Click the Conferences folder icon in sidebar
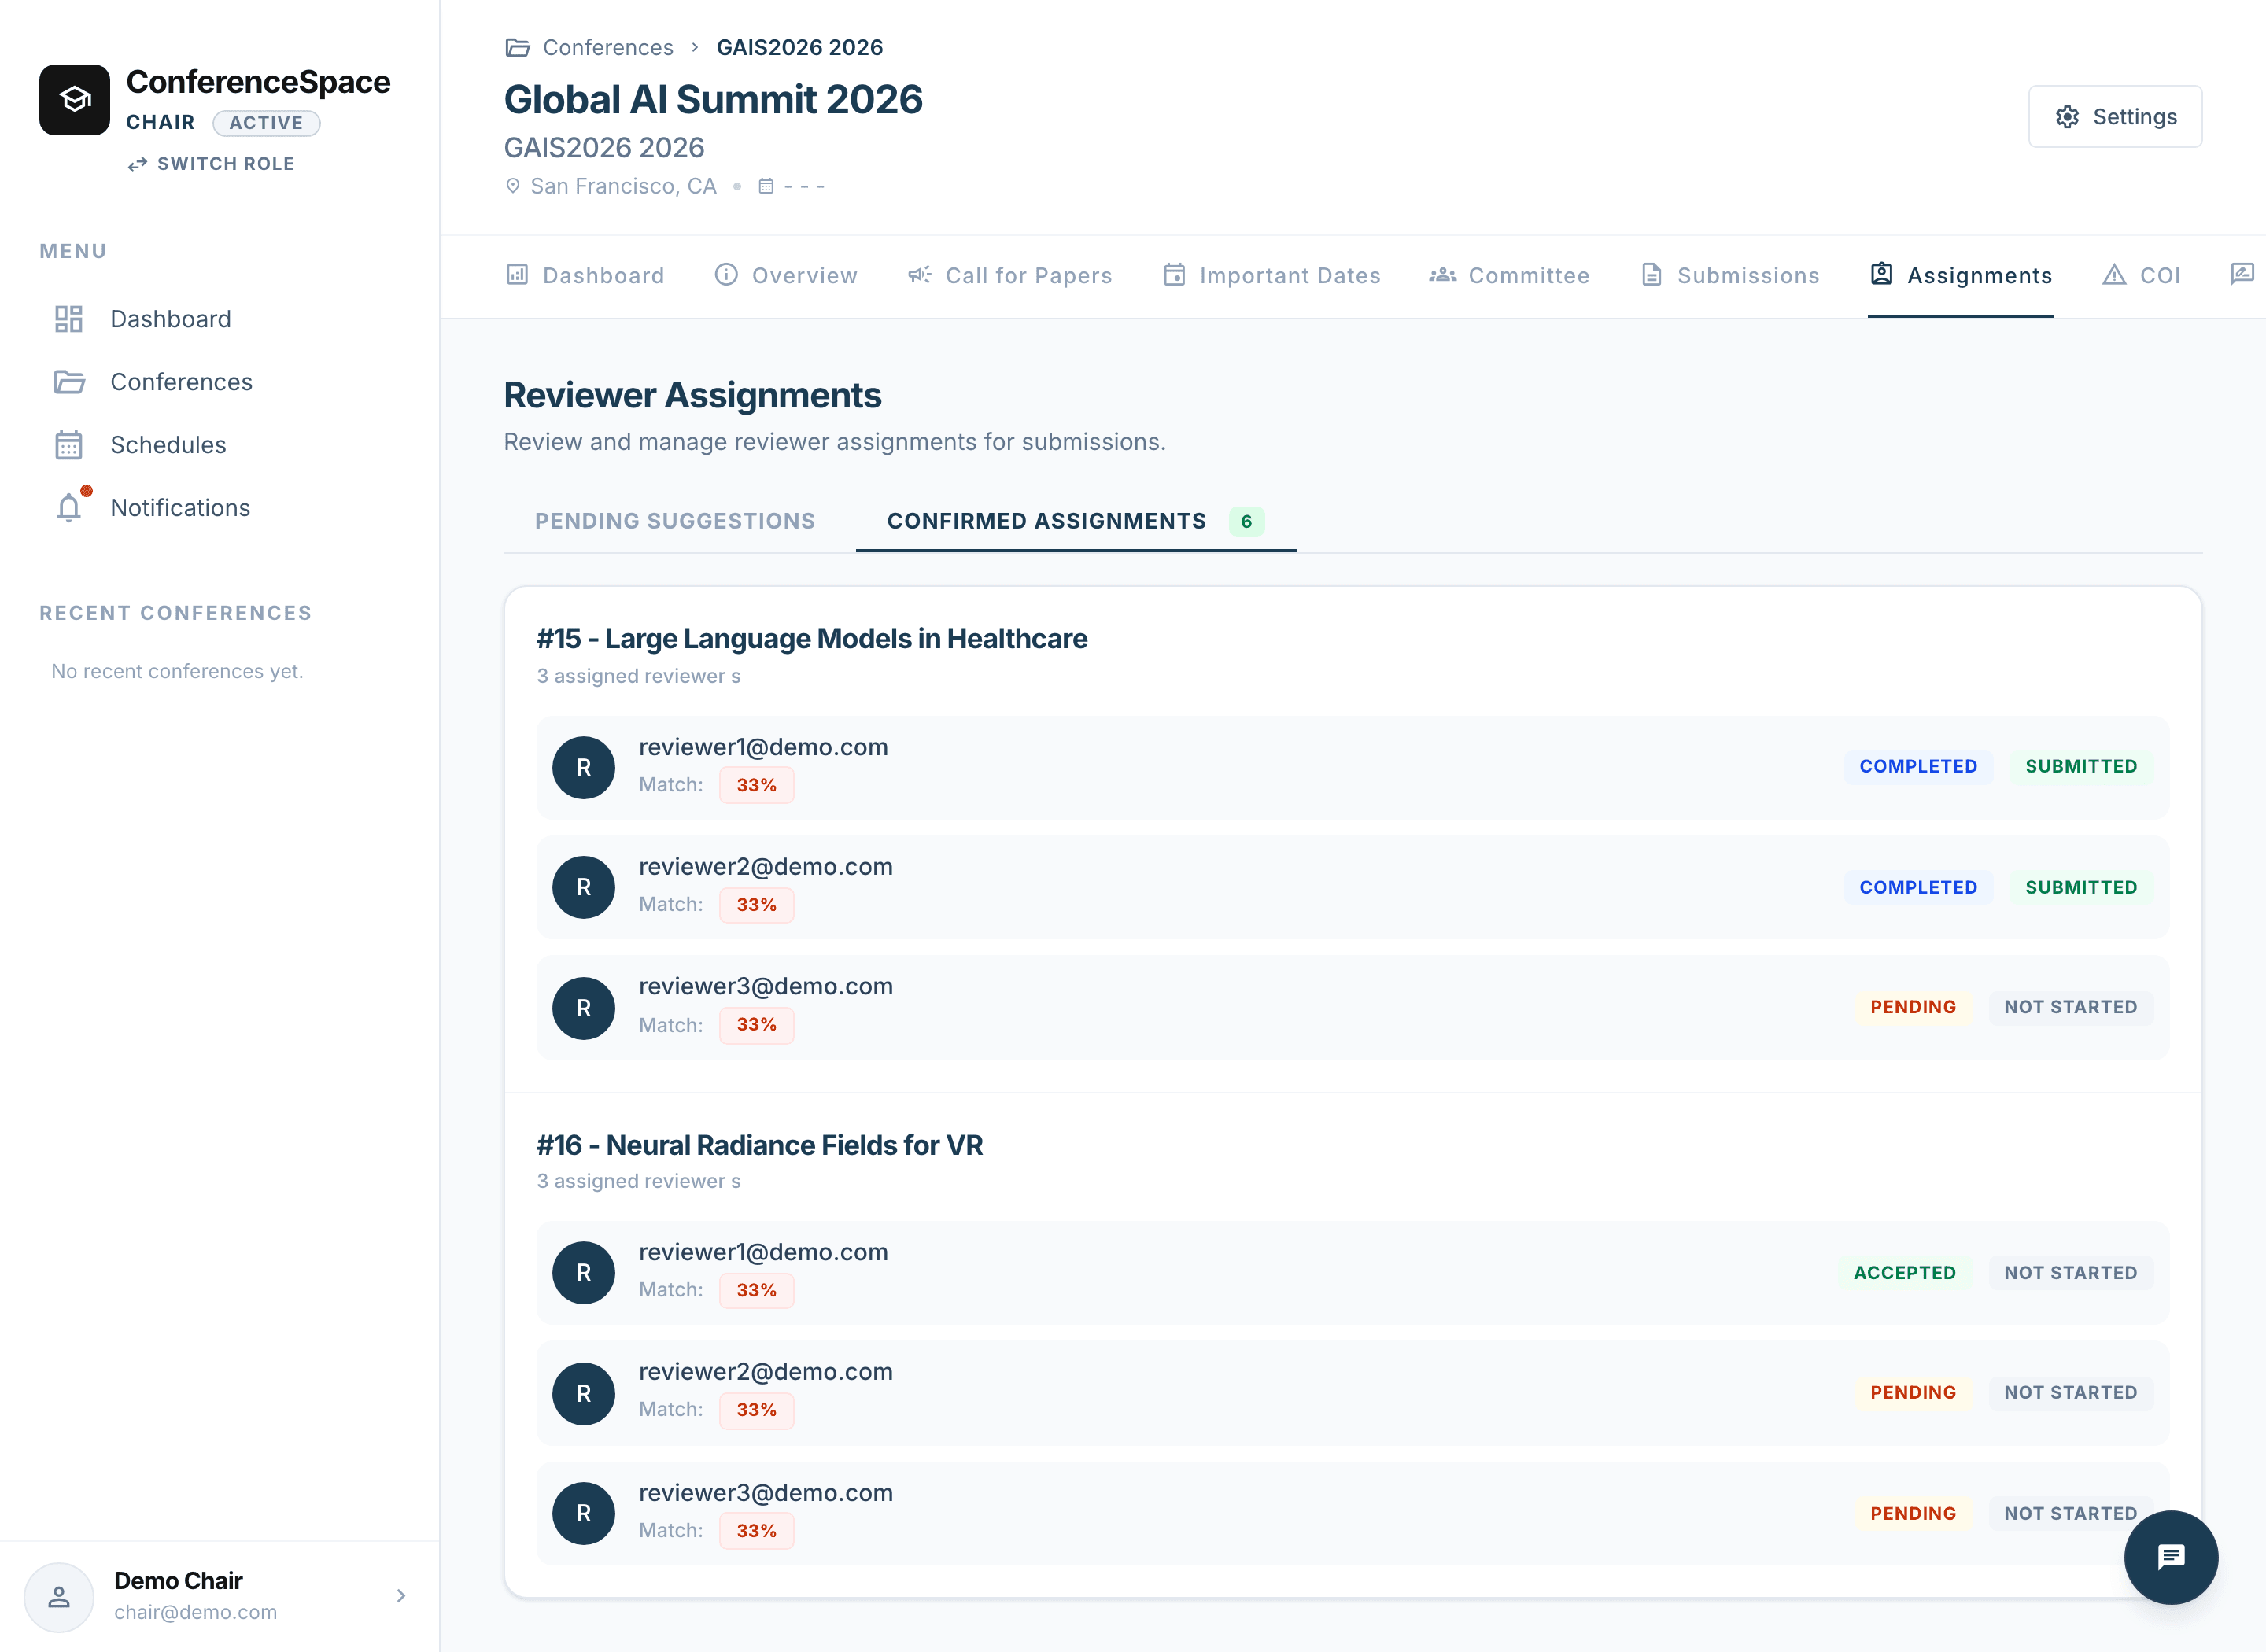This screenshot has height=1652, width=2266. pyautogui.click(x=68, y=382)
